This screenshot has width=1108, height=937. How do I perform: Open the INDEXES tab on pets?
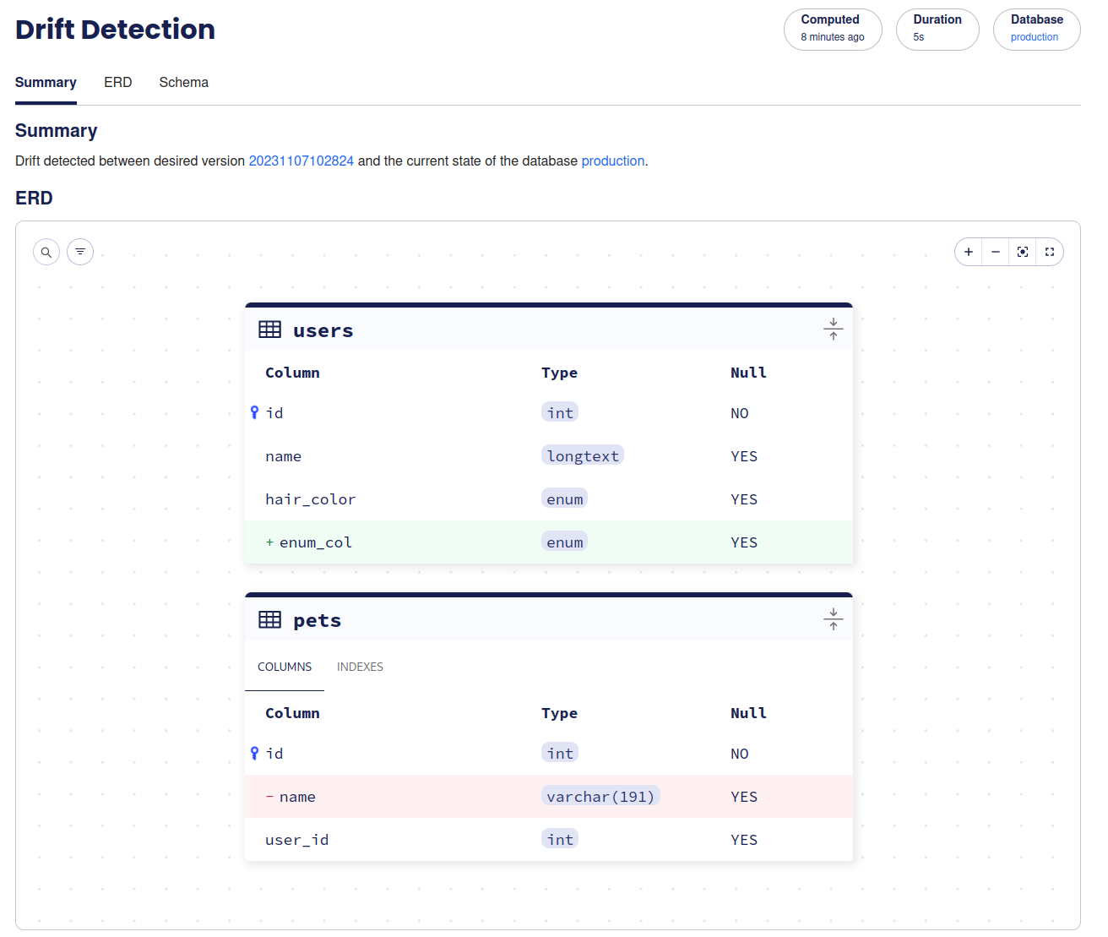[x=360, y=667]
